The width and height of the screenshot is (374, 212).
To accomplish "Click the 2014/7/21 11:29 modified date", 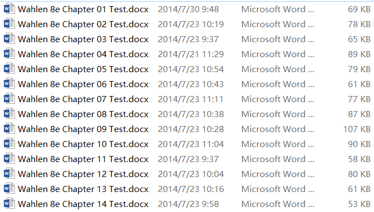I will tap(191, 54).
